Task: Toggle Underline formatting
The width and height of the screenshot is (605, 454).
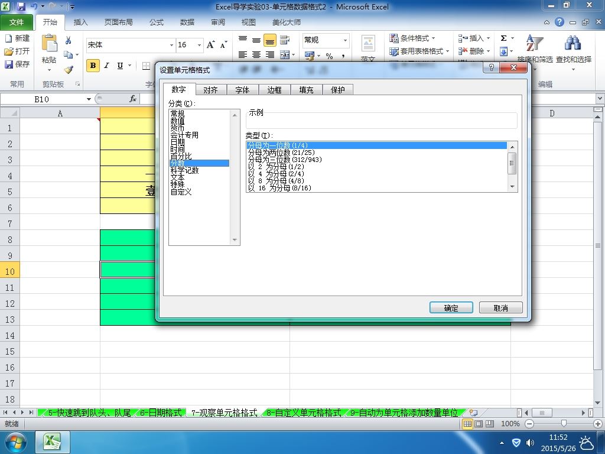Action: [120, 66]
